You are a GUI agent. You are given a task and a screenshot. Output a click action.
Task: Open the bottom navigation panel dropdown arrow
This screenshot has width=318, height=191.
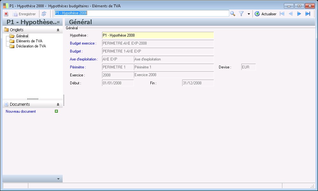58,179
